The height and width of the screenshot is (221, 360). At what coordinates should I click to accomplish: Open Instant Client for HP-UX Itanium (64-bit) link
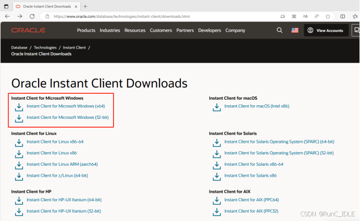64,200
